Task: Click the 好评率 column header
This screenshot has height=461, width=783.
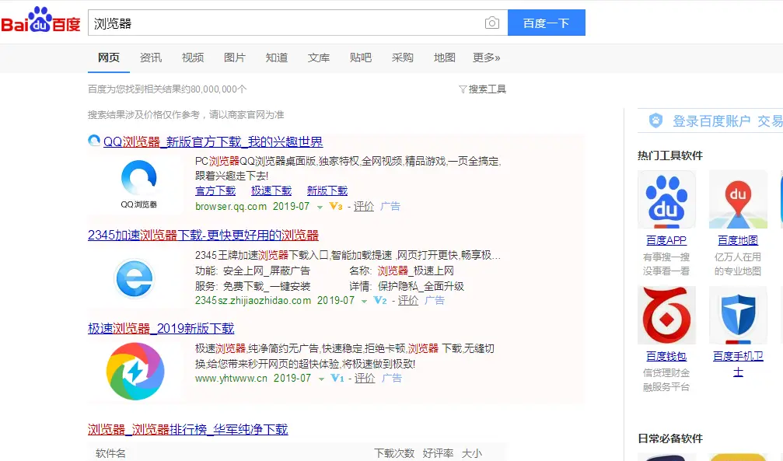Action: click(x=438, y=453)
